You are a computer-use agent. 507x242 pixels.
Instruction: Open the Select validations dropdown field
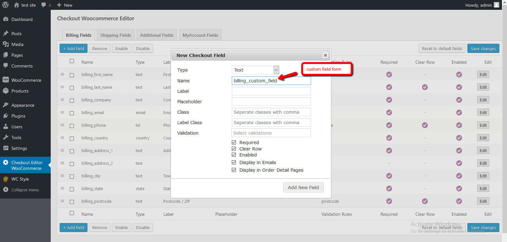(x=271, y=133)
